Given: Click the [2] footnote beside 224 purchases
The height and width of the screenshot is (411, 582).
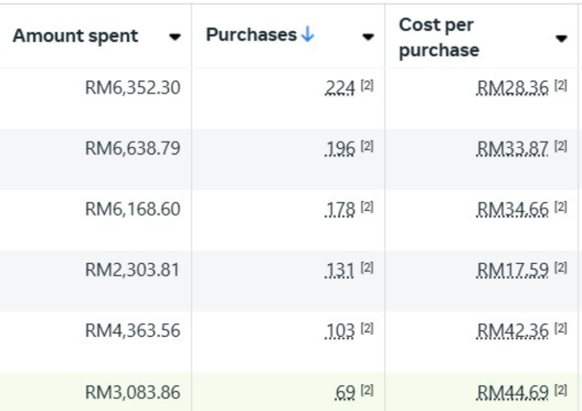Looking at the screenshot, I should pos(367,86).
